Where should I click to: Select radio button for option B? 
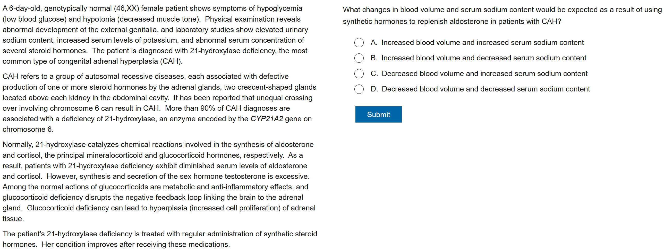tap(359, 58)
